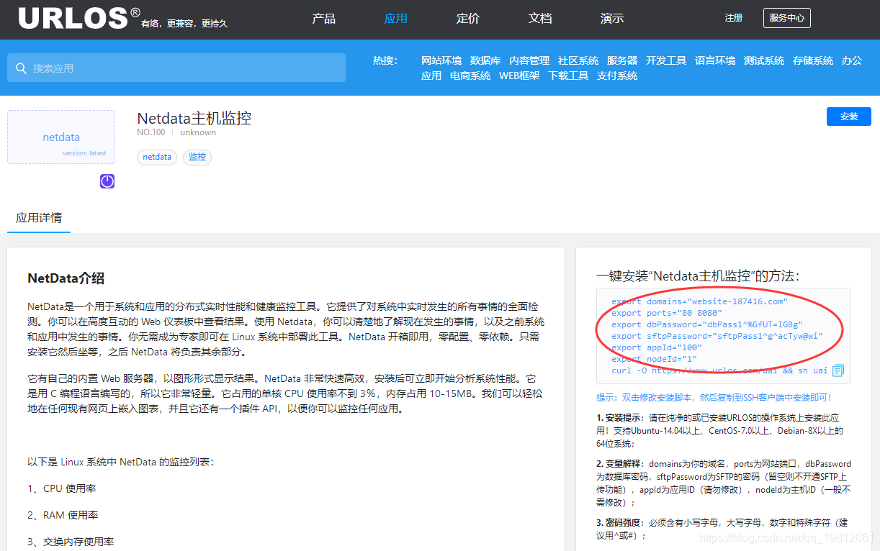880x551 pixels.
Task: Open the 演示 menu item
Action: (x=612, y=19)
